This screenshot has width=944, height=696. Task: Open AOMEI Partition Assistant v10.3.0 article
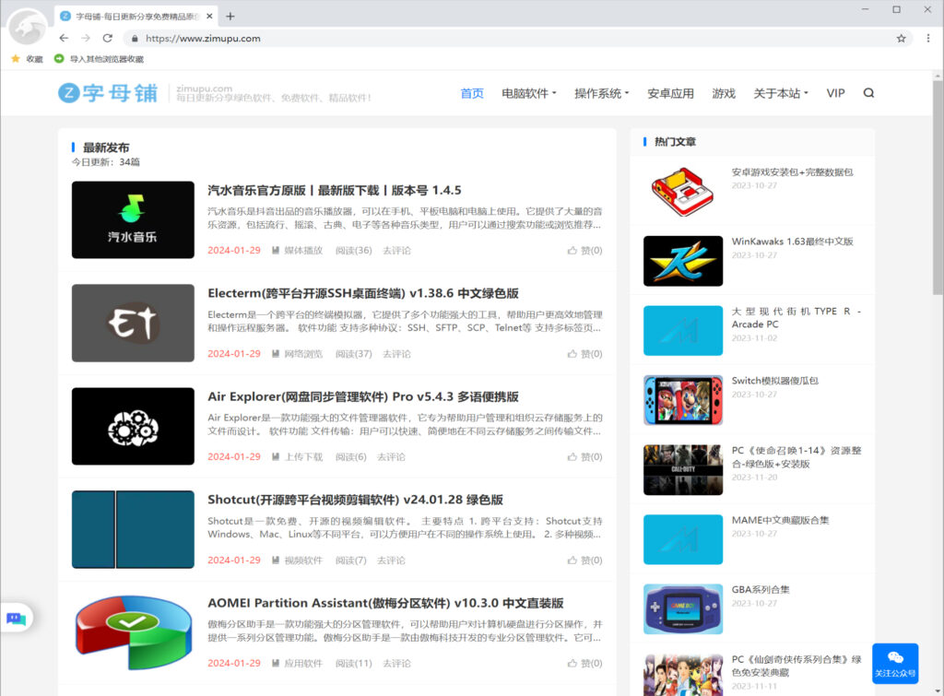pos(385,603)
